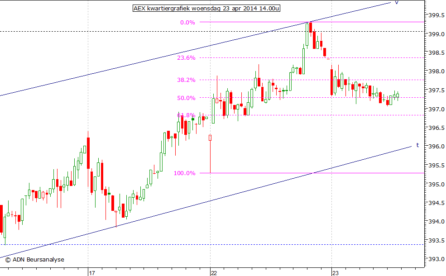Image resolution: width=446 pixels, height=276 pixels.
Task: Click the price axis value 395.5
Action: pyautogui.click(x=436, y=166)
